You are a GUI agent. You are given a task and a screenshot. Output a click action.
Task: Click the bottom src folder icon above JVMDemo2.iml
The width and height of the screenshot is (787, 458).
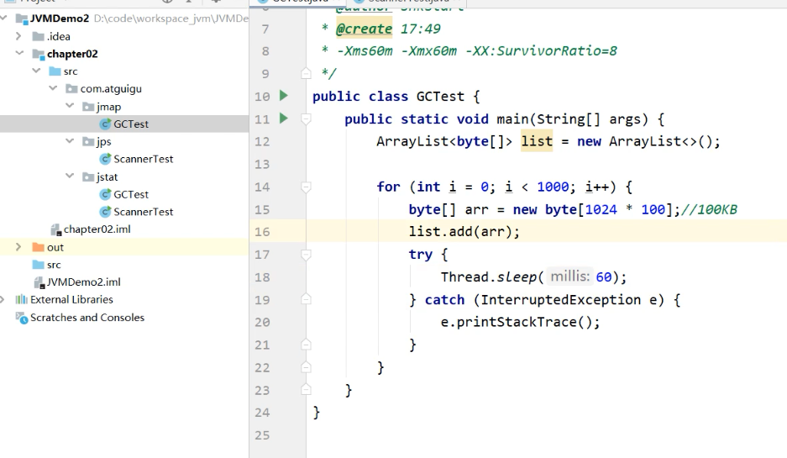tap(38, 265)
